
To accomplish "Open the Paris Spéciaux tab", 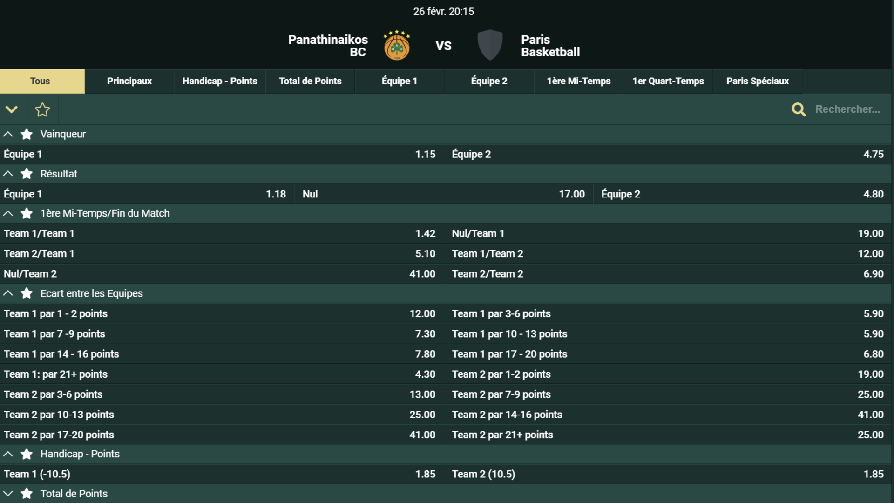I will pos(758,81).
